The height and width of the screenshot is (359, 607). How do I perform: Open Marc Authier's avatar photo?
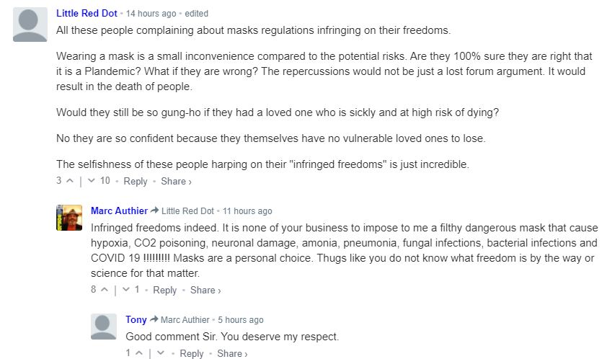[69, 218]
